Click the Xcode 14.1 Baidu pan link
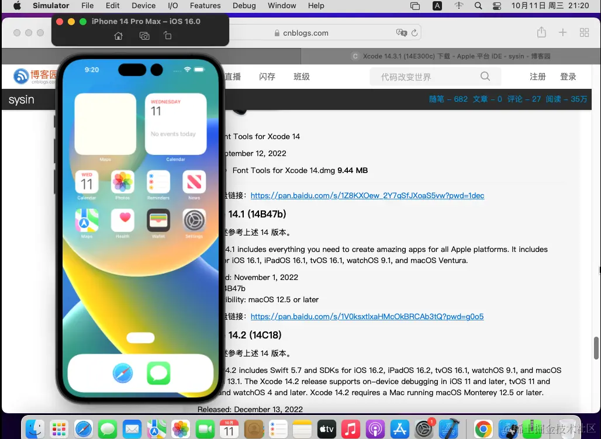The image size is (601, 439). click(x=367, y=316)
